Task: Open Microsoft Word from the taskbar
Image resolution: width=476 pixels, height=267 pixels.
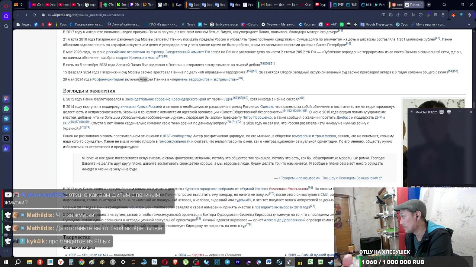Action: (x=269, y=262)
